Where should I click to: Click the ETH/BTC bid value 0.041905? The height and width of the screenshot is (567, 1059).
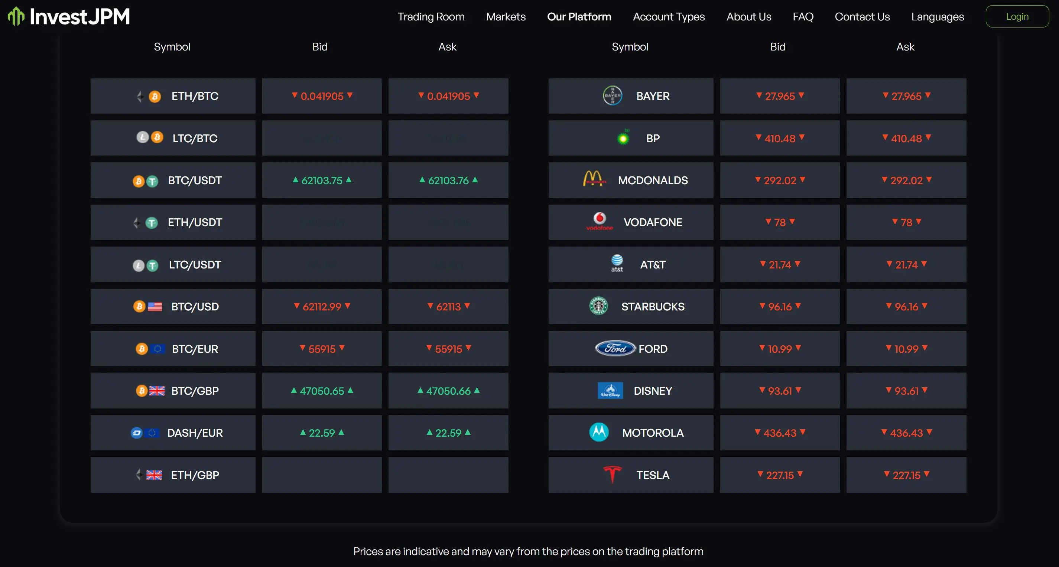(x=322, y=96)
